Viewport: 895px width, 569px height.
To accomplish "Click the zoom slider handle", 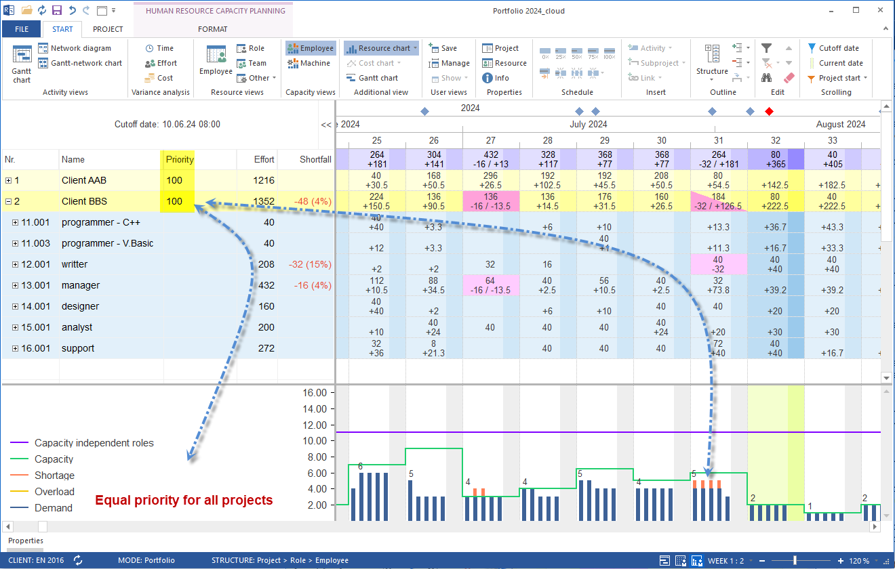I will 793,561.
